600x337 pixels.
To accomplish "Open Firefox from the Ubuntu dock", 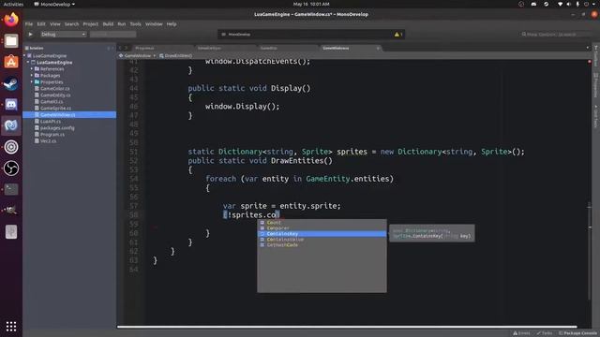I will tap(11, 19).
